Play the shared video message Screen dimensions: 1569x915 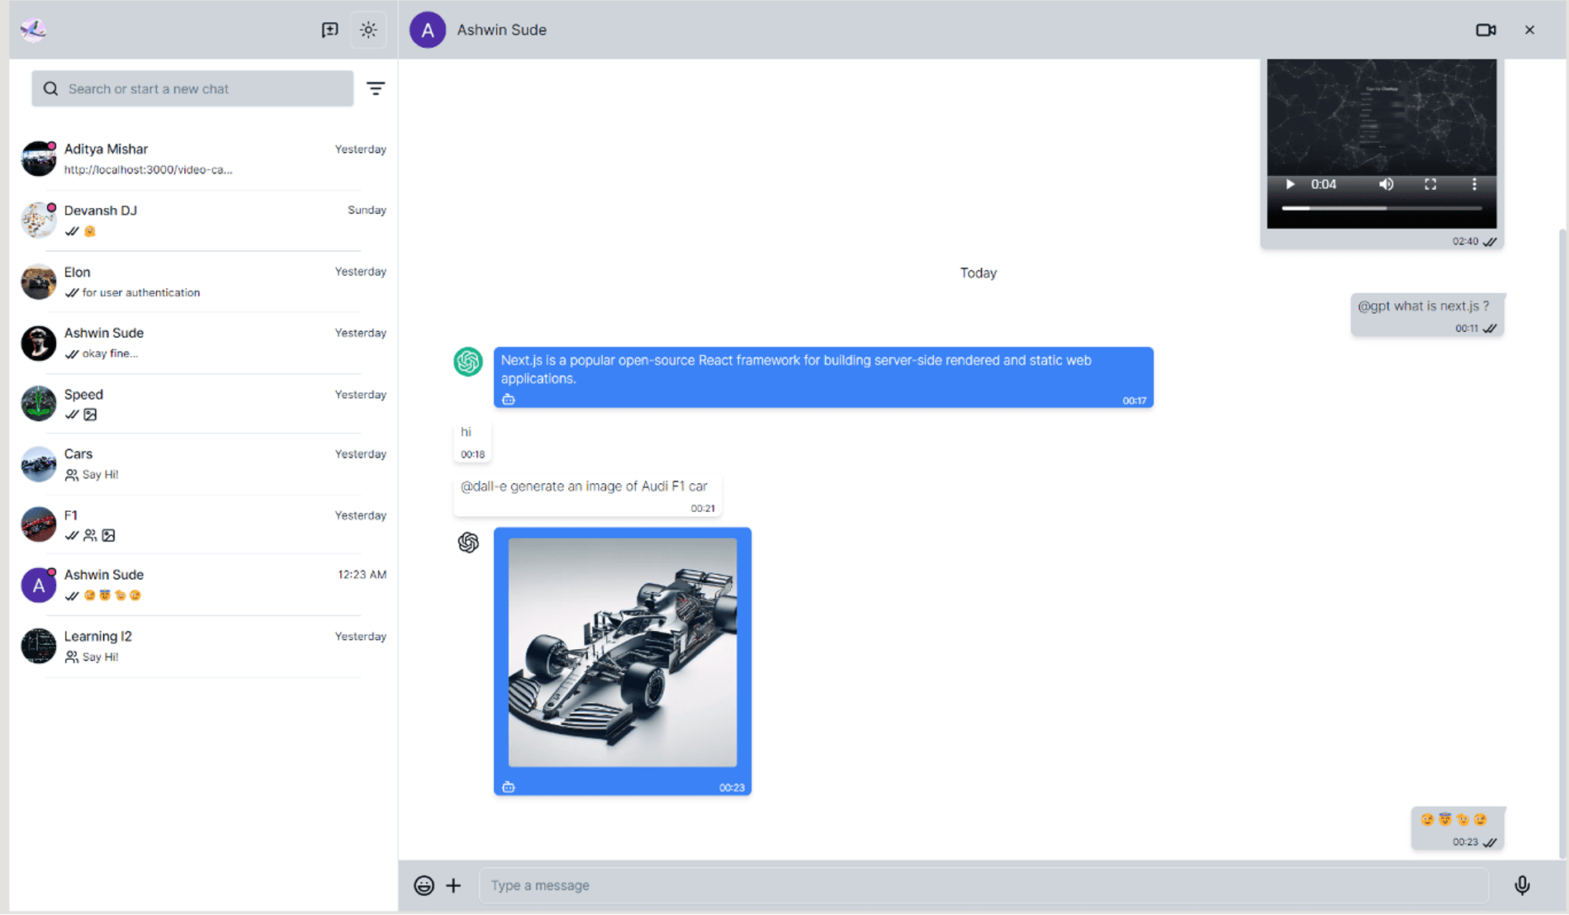pyautogui.click(x=1290, y=184)
